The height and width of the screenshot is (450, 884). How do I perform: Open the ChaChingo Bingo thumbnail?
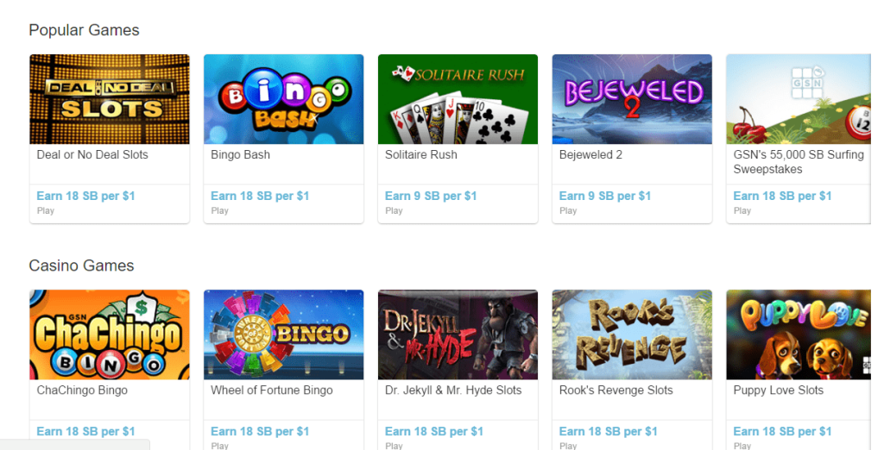click(110, 334)
